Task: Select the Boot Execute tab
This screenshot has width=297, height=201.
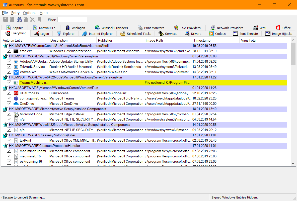Action: point(246,34)
